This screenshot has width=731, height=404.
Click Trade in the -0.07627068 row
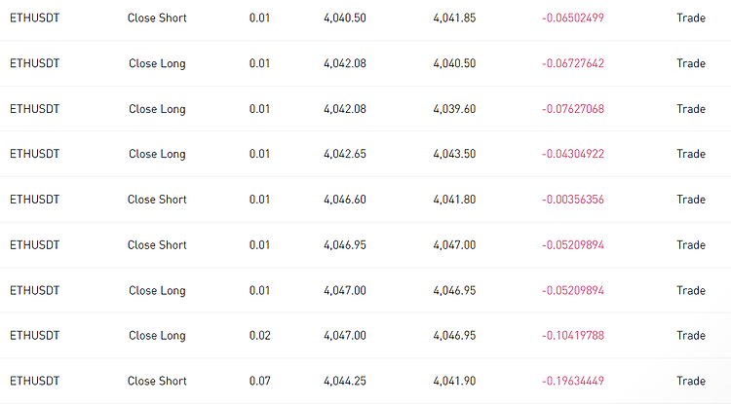[691, 109]
